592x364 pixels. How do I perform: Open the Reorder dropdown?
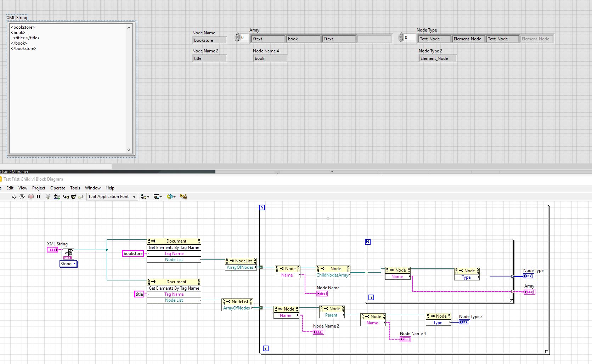coord(171,197)
